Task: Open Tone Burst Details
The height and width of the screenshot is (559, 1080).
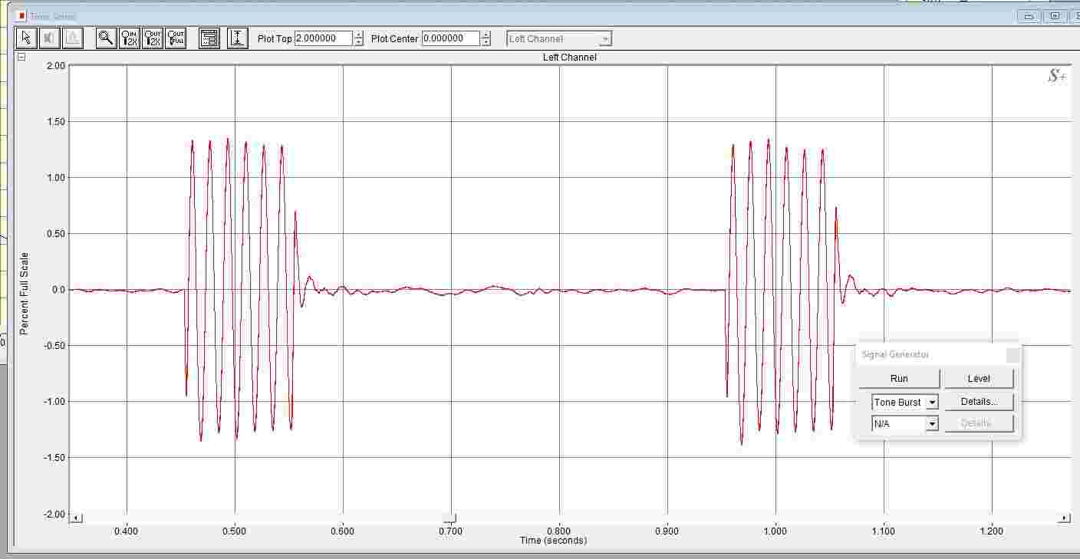Action: tap(979, 402)
